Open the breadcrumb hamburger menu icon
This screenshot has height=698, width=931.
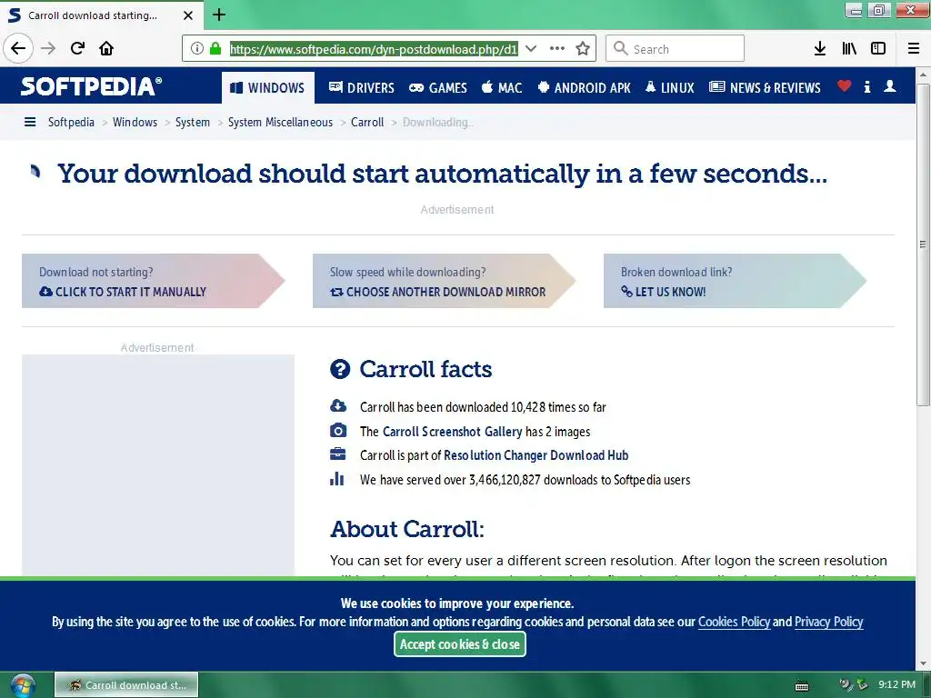30,123
